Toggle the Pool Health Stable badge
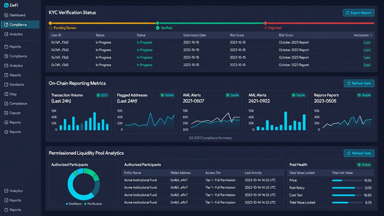The width and height of the screenshot is (384, 216). (364, 165)
